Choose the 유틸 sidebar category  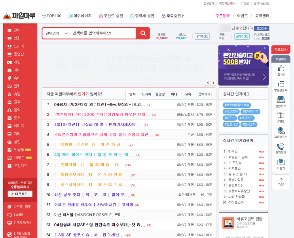[14, 94]
